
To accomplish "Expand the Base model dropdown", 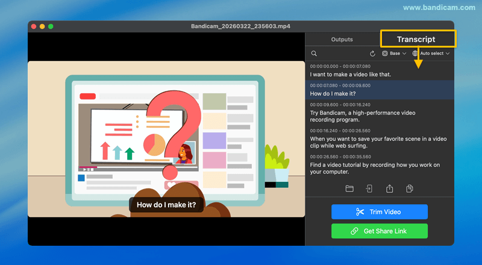I will (398, 54).
